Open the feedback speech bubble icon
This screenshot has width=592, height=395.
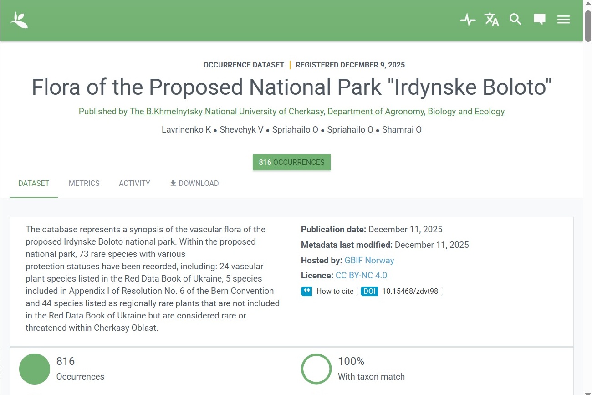point(540,20)
